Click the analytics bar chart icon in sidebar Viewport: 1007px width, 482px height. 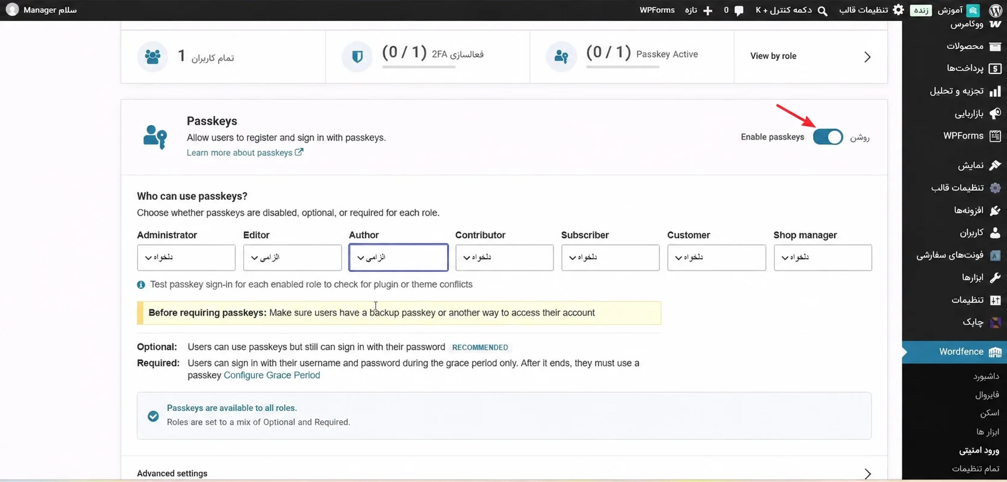(995, 91)
